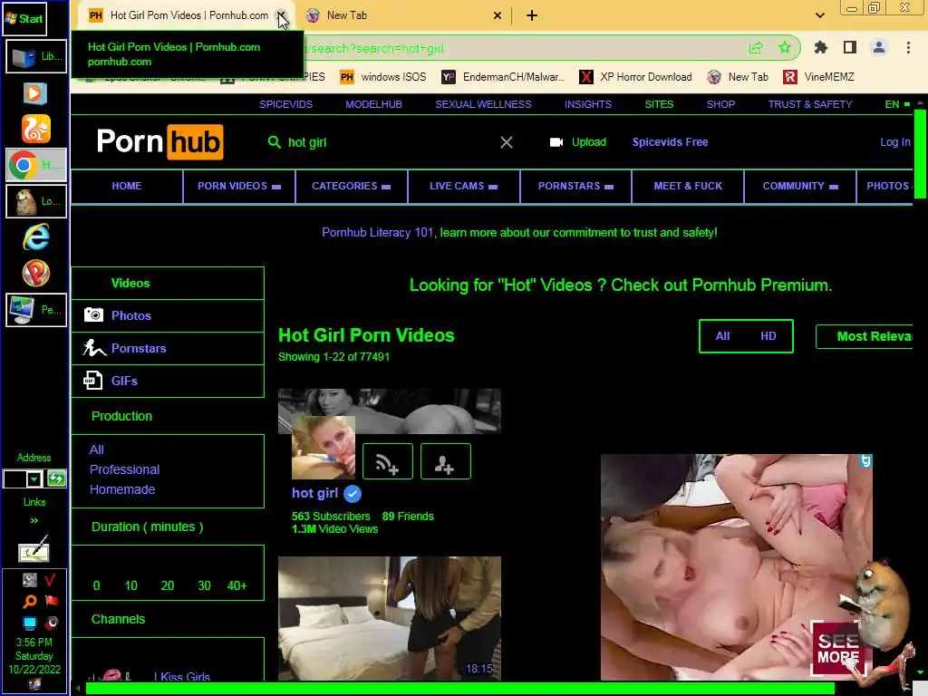Open the Chrome profile avatar icon
The height and width of the screenshot is (696, 928).
(878, 47)
